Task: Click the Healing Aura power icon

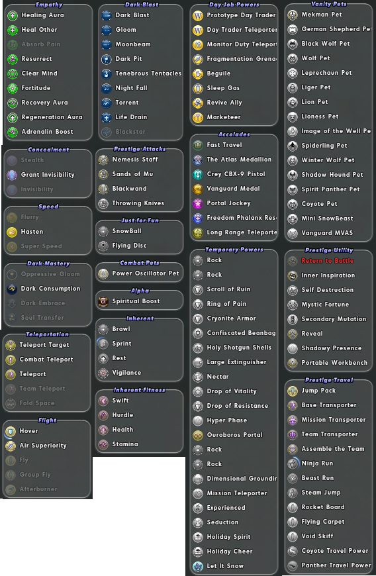Action: pos(13,15)
